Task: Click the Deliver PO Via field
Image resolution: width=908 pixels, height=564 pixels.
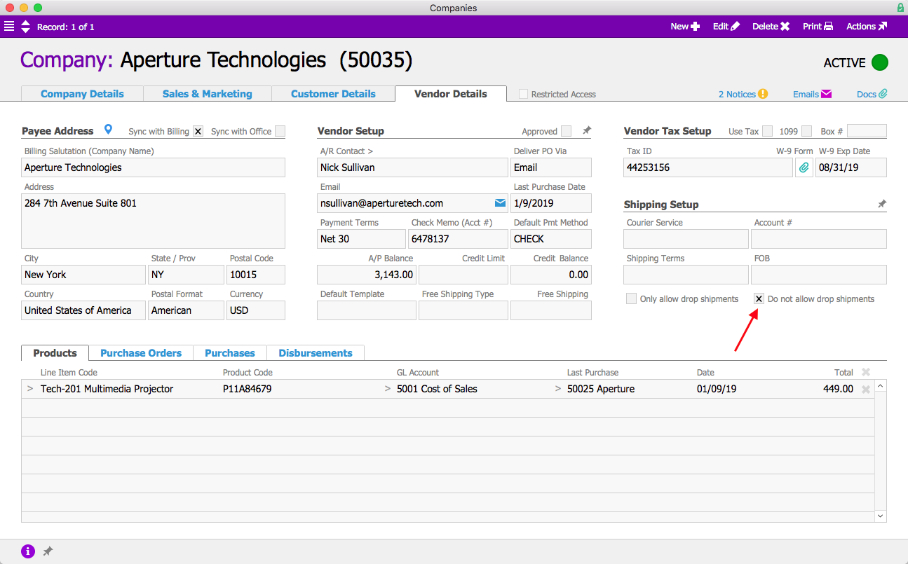Action: click(x=551, y=167)
